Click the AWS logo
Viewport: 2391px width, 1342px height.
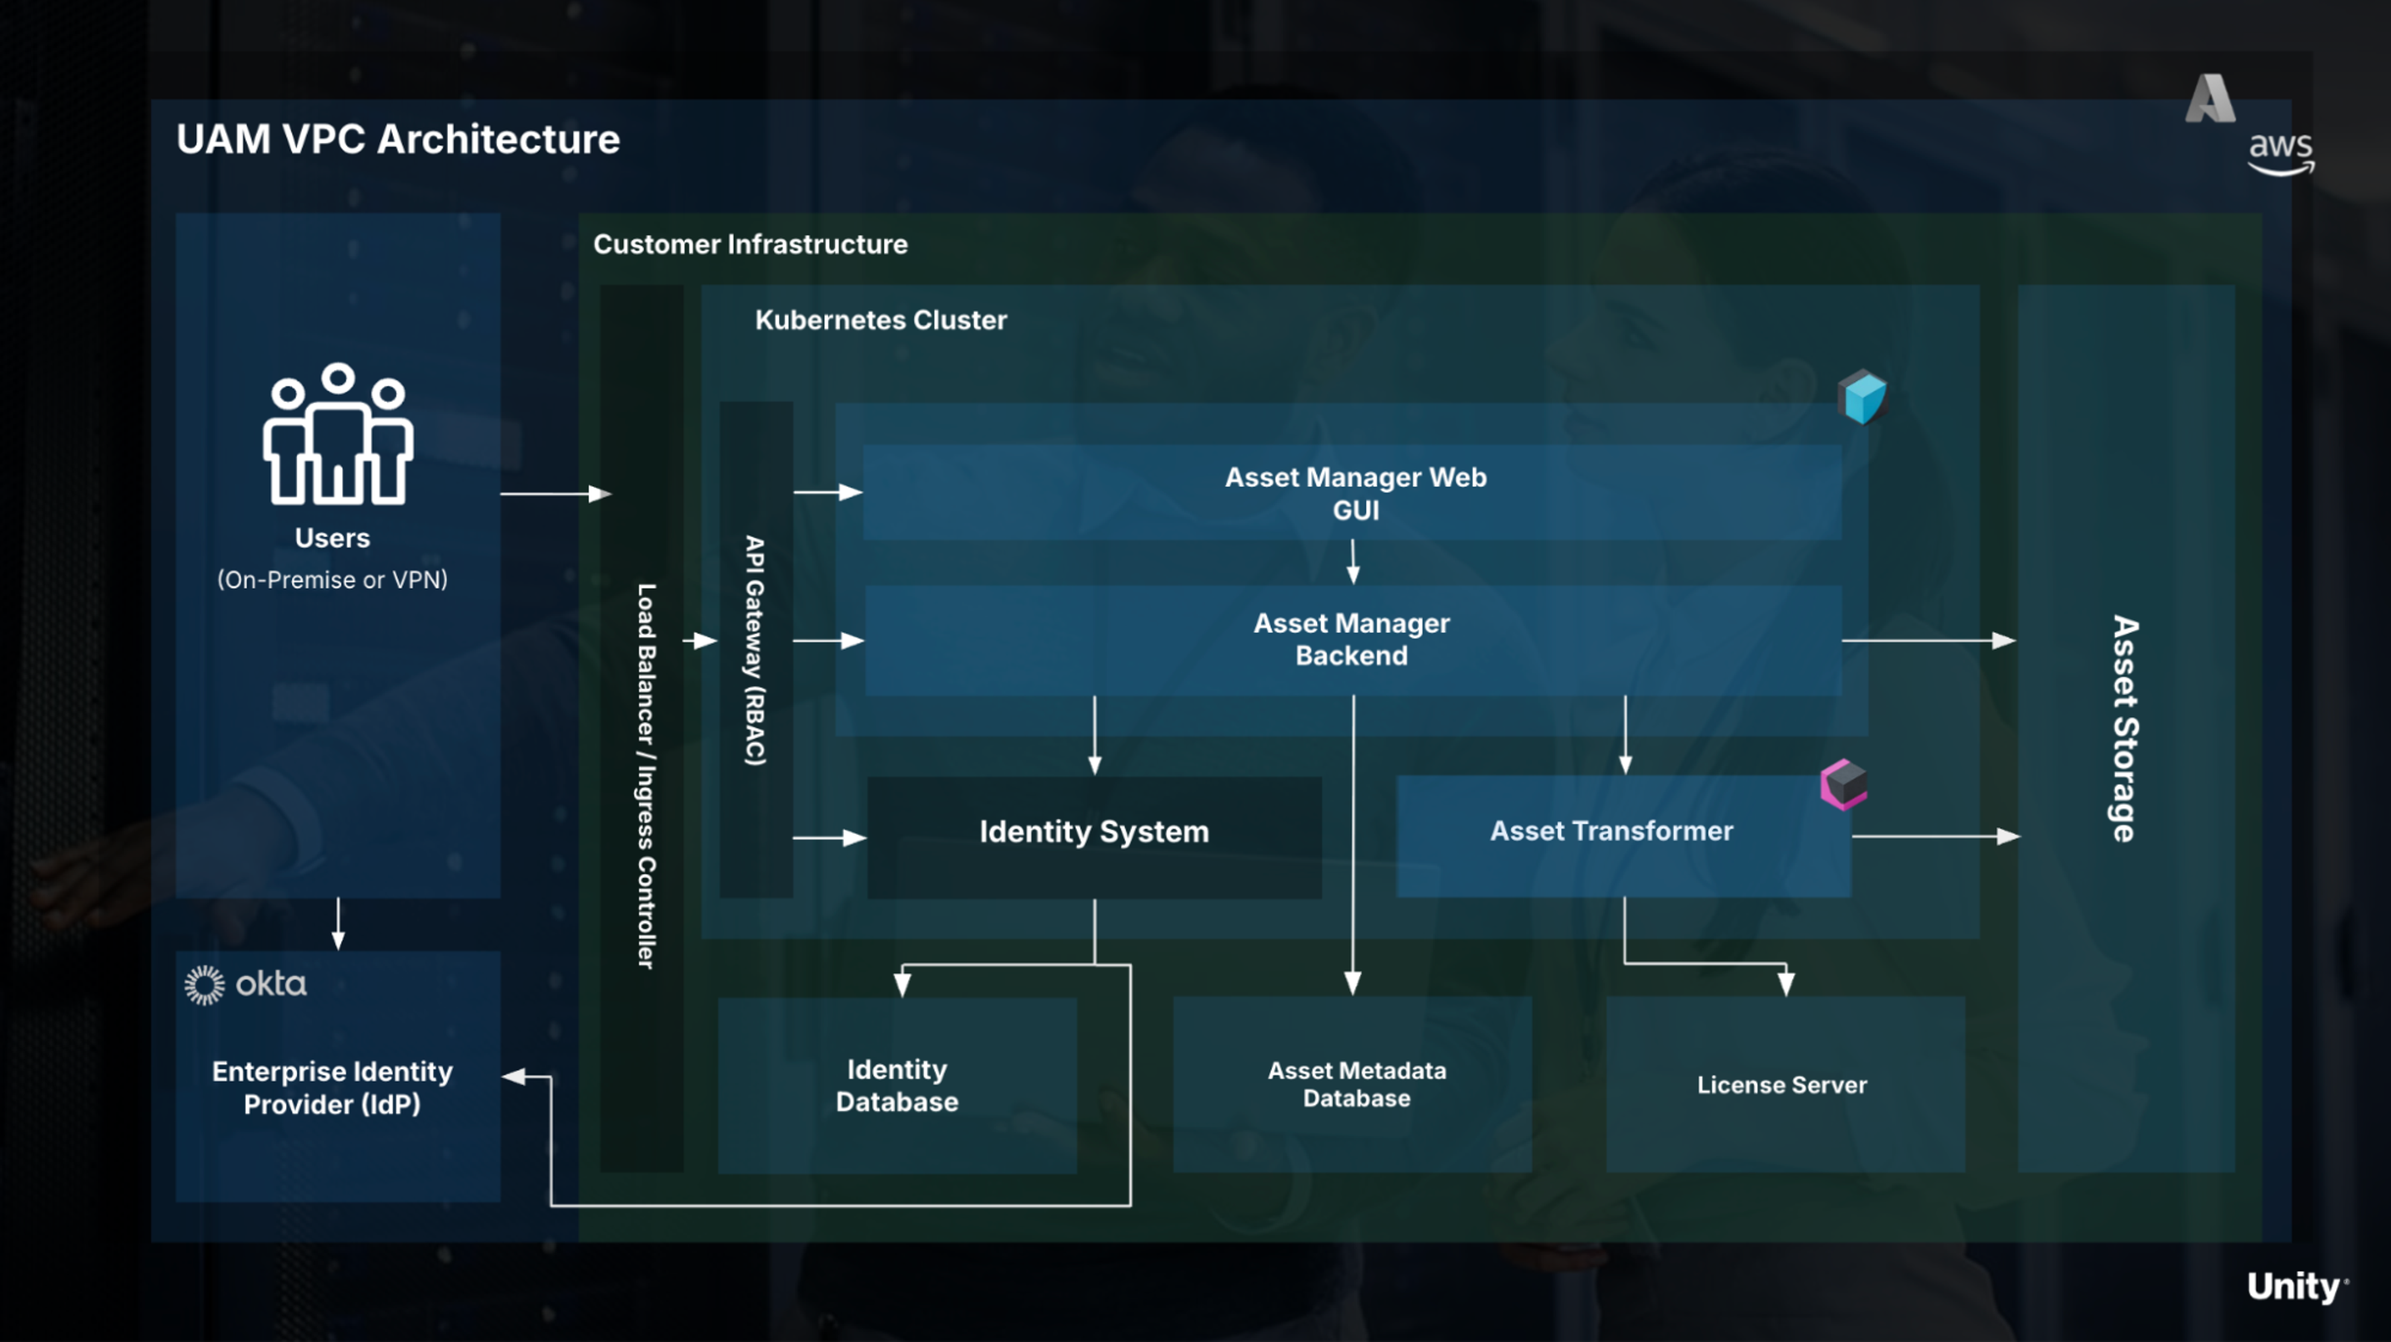2281,154
